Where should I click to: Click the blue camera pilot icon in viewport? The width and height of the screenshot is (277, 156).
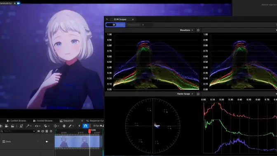(19, 3)
